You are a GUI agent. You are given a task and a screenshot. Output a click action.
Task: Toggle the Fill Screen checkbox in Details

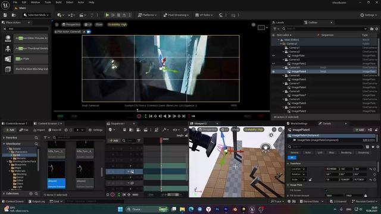pos(326,190)
